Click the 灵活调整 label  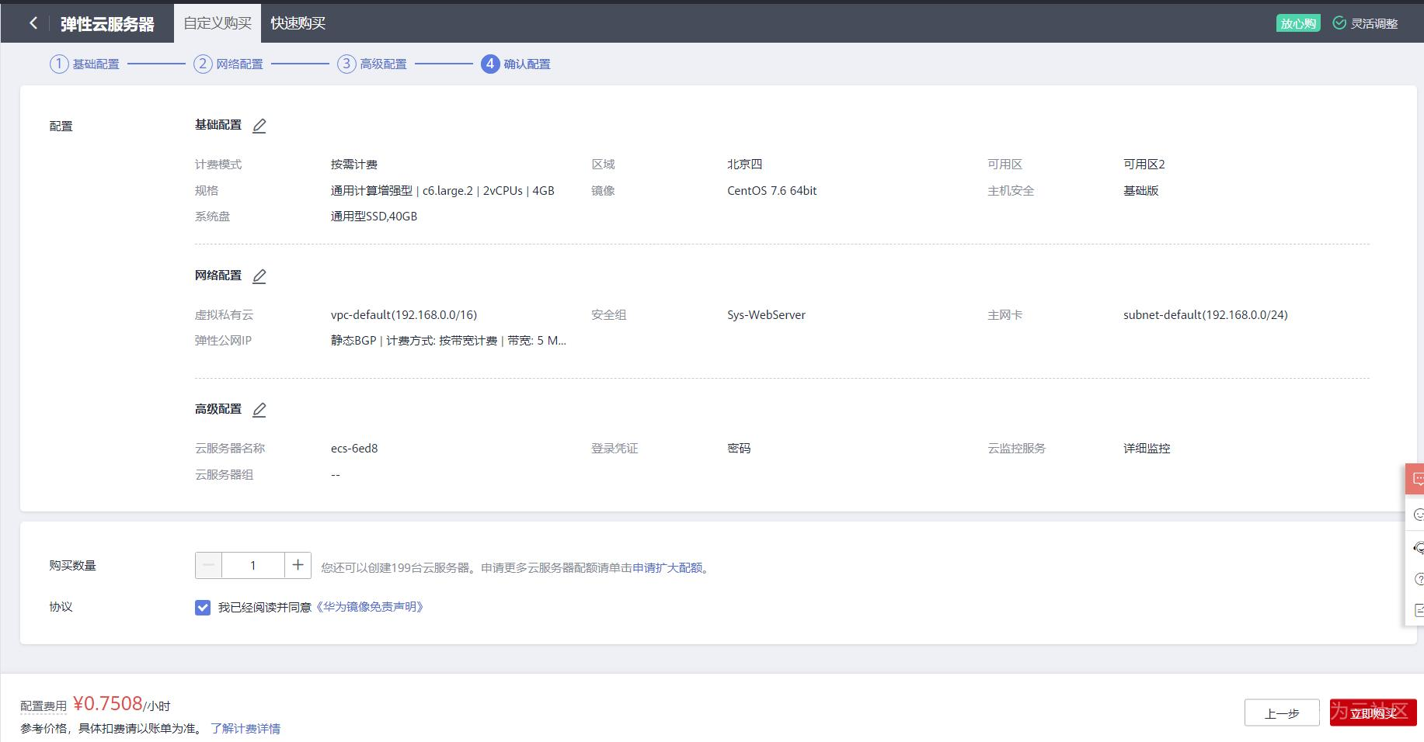point(1374,23)
